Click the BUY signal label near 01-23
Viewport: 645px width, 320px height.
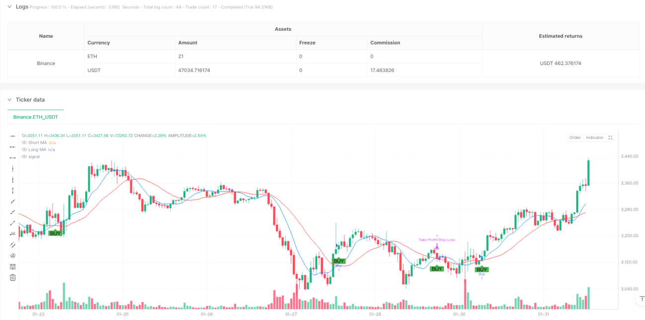click(55, 233)
